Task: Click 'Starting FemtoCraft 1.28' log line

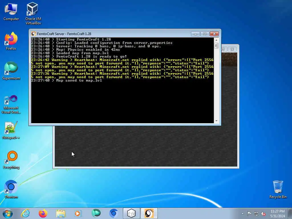Action: [71, 39]
